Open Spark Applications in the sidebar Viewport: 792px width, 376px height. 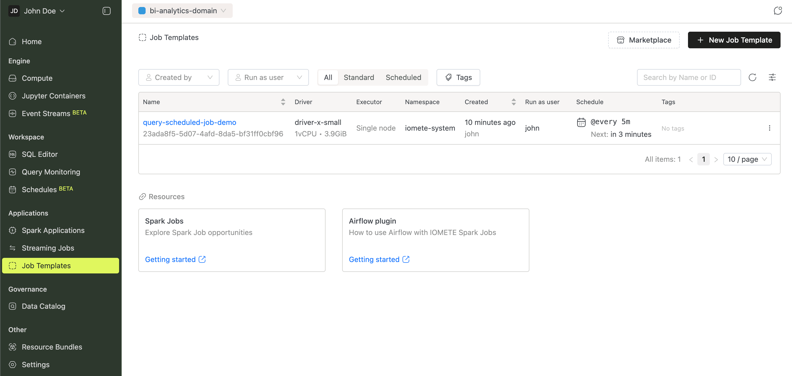coord(53,230)
